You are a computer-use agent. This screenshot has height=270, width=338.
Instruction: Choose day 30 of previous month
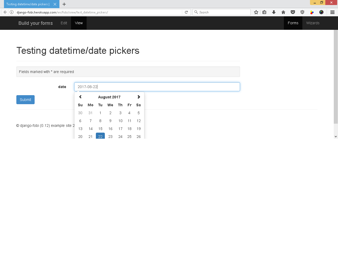[80, 113]
